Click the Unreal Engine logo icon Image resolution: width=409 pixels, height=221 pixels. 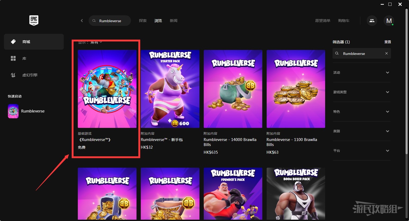point(13,75)
